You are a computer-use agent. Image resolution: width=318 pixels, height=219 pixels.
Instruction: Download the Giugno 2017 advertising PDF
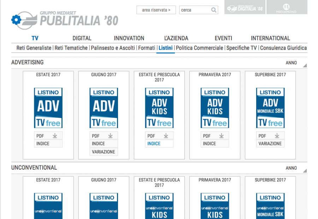click(x=104, y=136)
